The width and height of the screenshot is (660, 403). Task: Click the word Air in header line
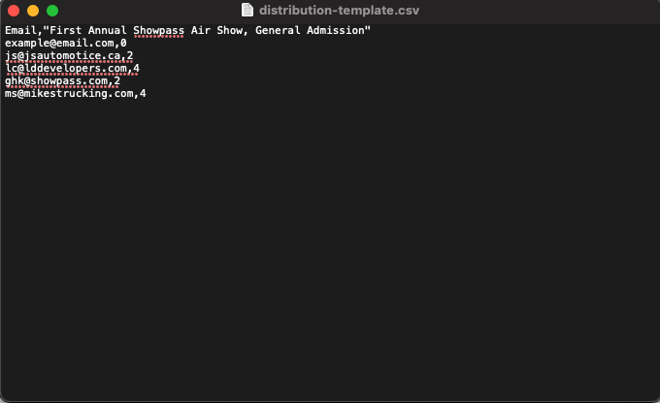coord(200,30)
